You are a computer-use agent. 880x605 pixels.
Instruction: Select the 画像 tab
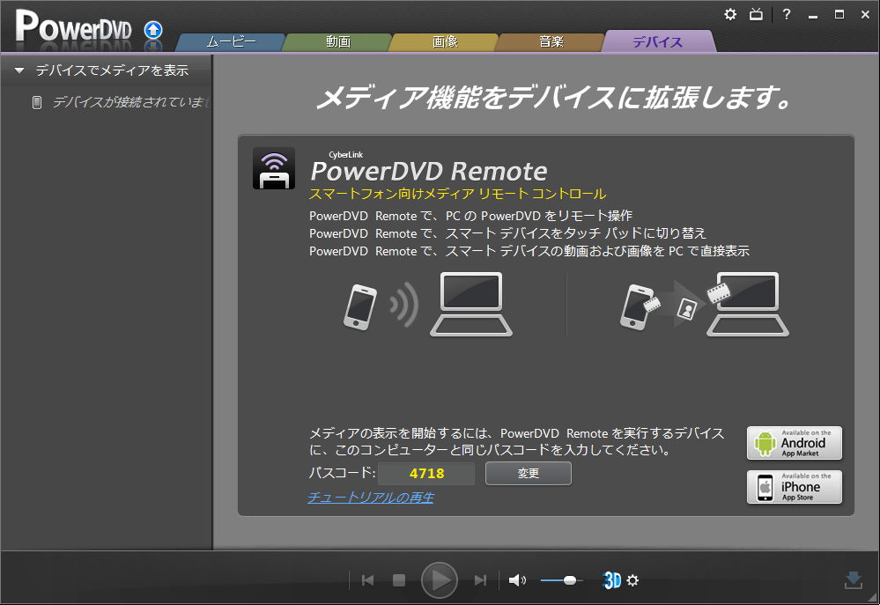445,42
